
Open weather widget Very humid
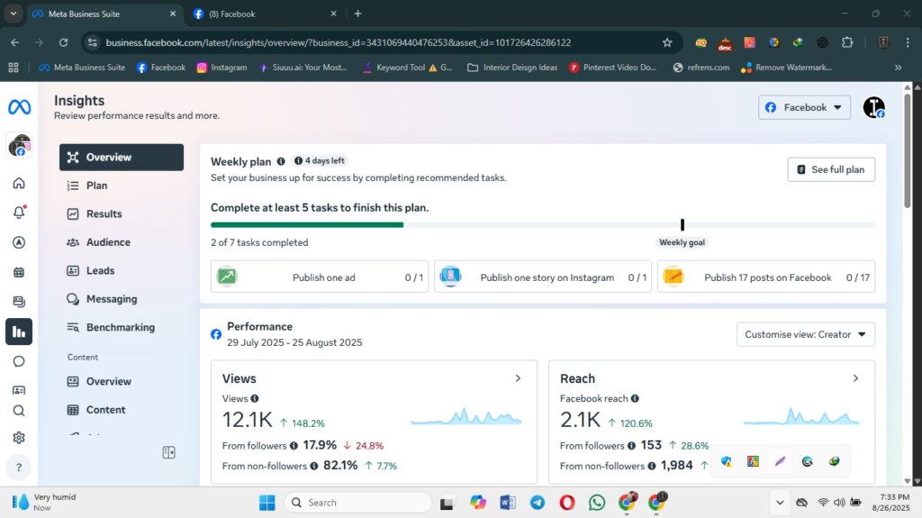(x=45, y=502)
